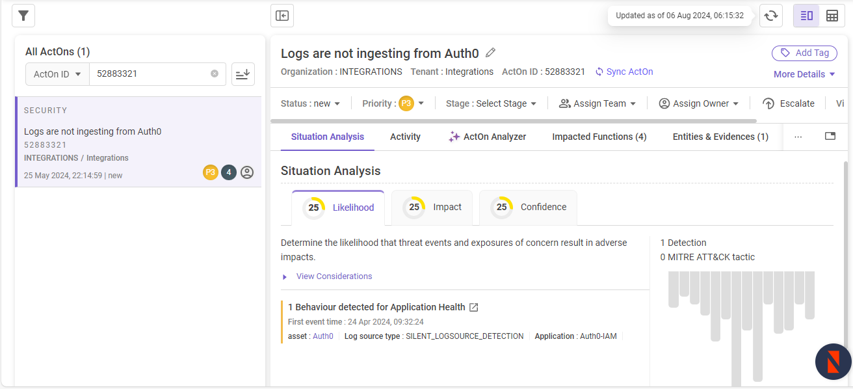The height and width of the screenshot is (389, 853).
Task: Open the ActOn Analyzer tab
Action: coord(487,137)
